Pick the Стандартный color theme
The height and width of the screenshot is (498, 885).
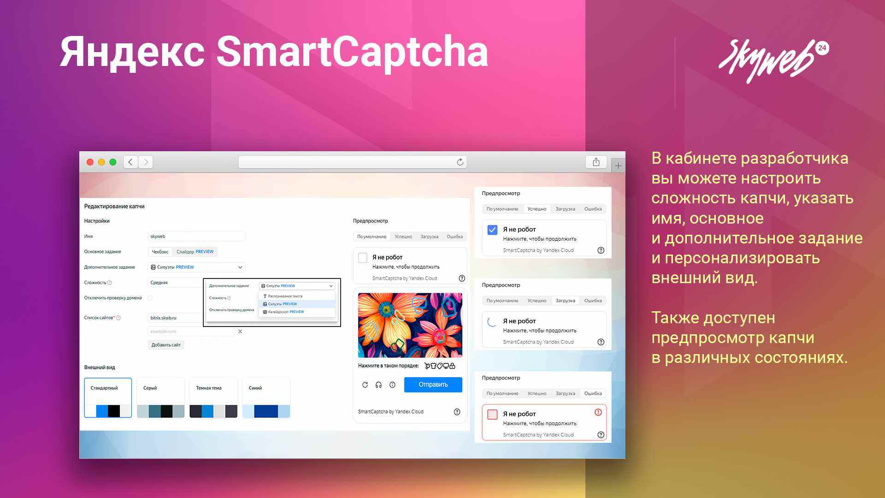(x=108, y=398)
